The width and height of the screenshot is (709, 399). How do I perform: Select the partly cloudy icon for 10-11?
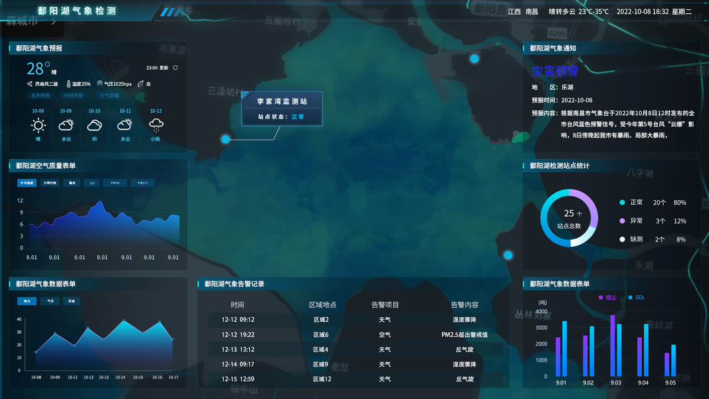[125, 125]
